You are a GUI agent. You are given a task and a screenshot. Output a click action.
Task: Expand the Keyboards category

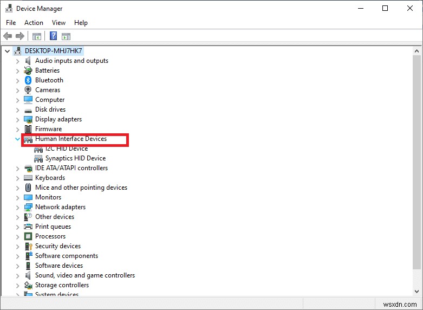[17, 178]
